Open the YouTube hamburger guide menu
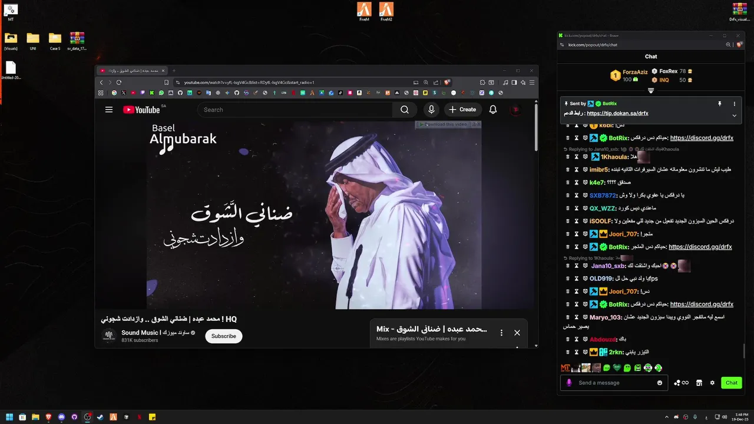 [109, 110]
